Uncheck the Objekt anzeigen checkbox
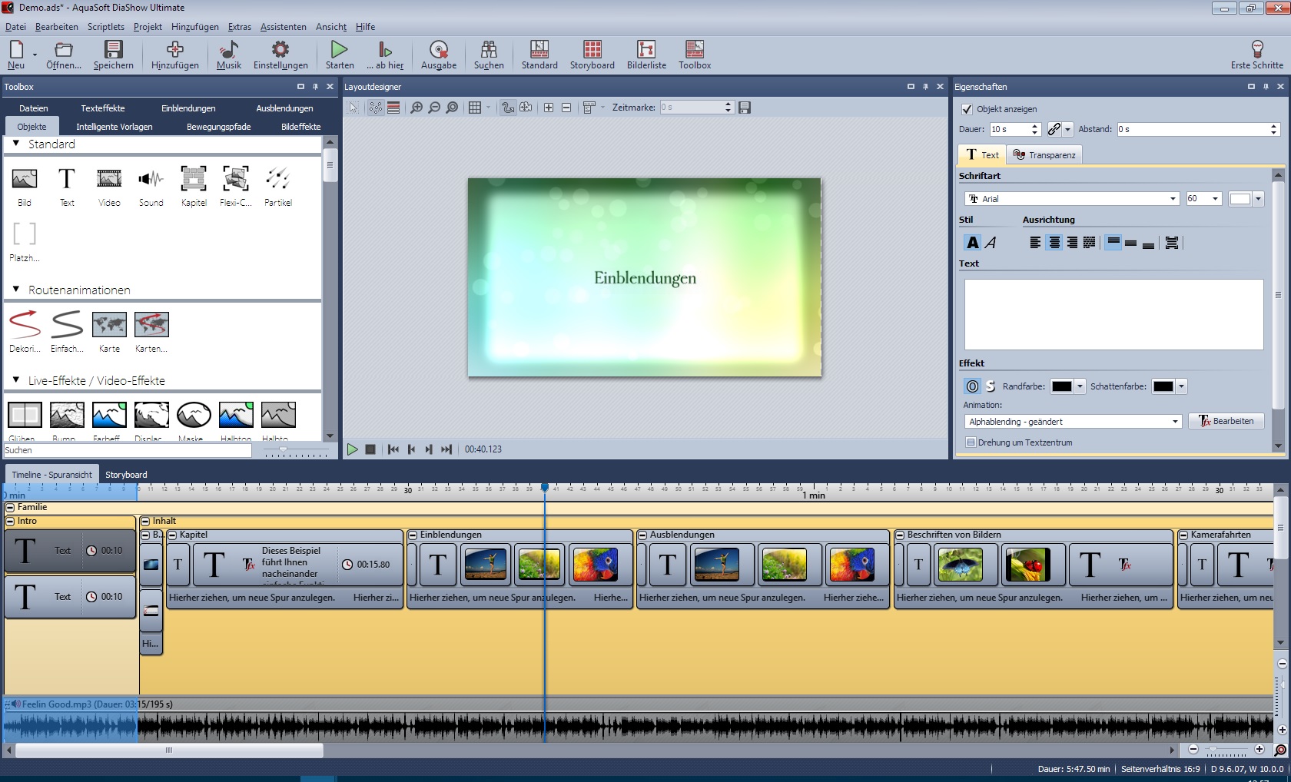This screenshot has width=1291, height=782. pos(967,109)
